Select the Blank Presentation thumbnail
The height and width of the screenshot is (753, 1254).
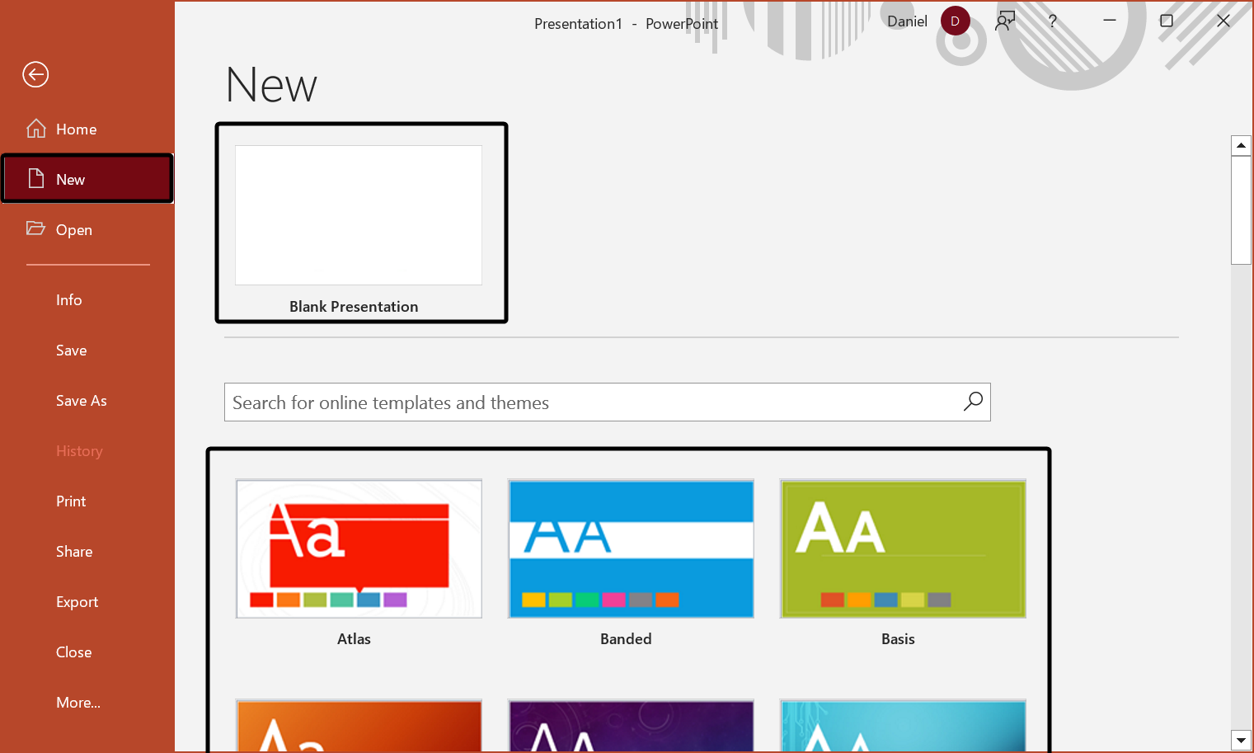pyautogui.click(x=359, y=216)
